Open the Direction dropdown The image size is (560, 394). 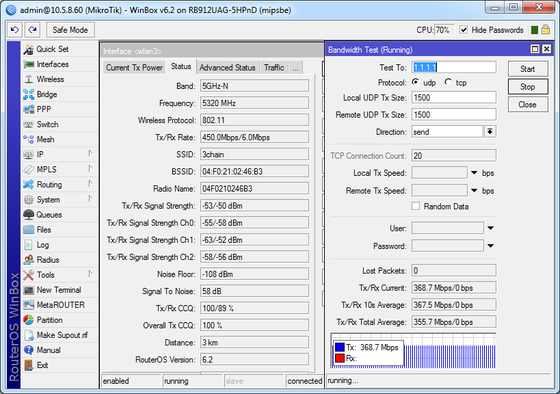click(x=490, y=132)
